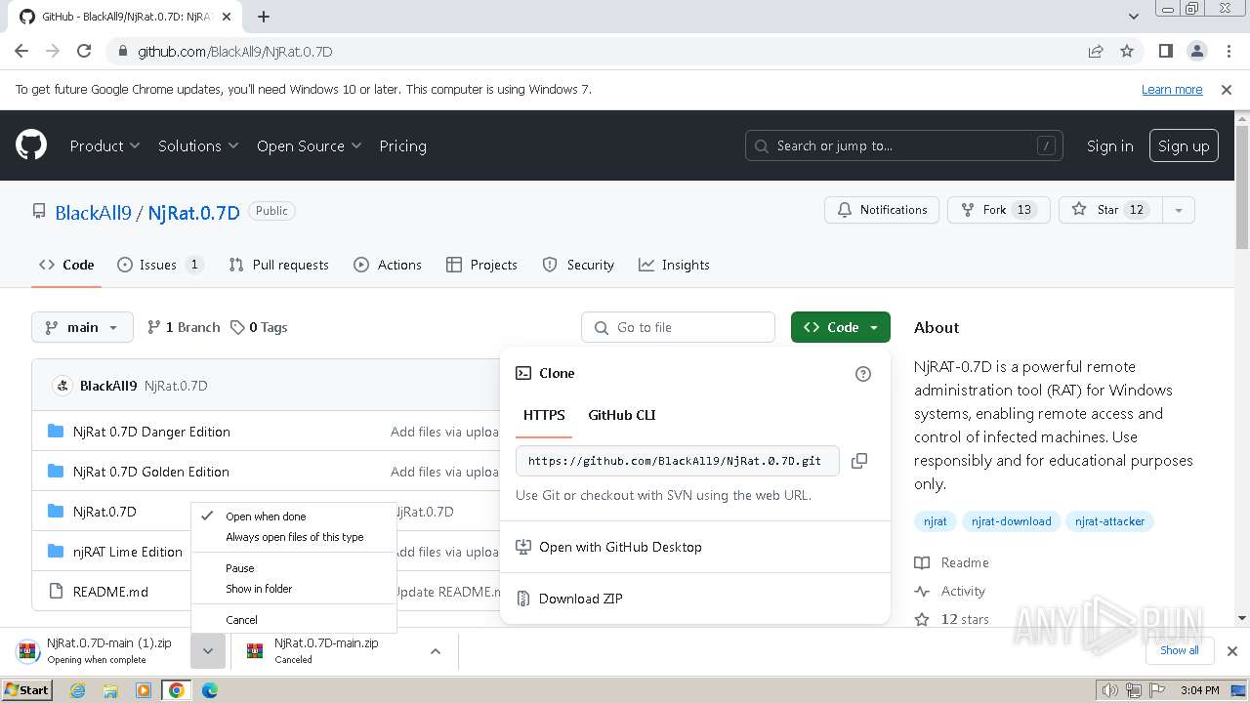The image size is (1250, 703).
Task: Launch media player from taskbar
Action: (x=144, y=690)
